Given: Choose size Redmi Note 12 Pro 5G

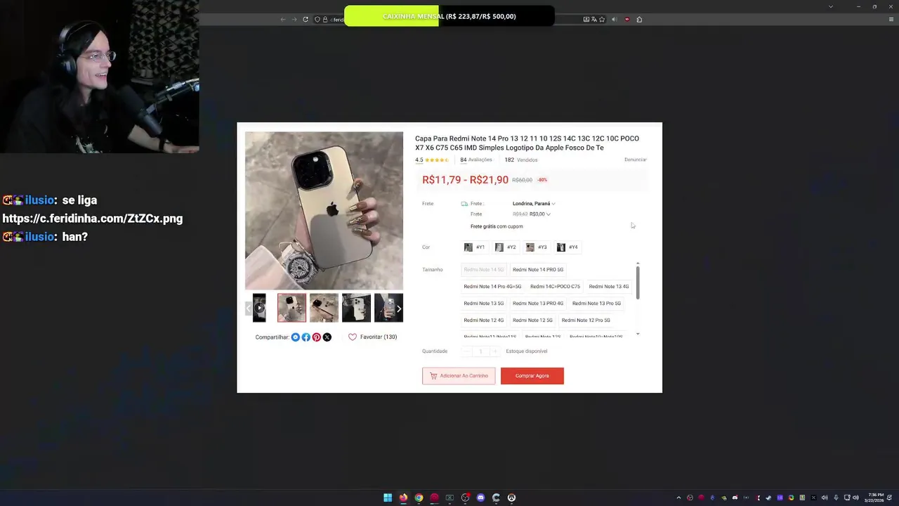Looking at the screenshot, I should pos(586,320).
